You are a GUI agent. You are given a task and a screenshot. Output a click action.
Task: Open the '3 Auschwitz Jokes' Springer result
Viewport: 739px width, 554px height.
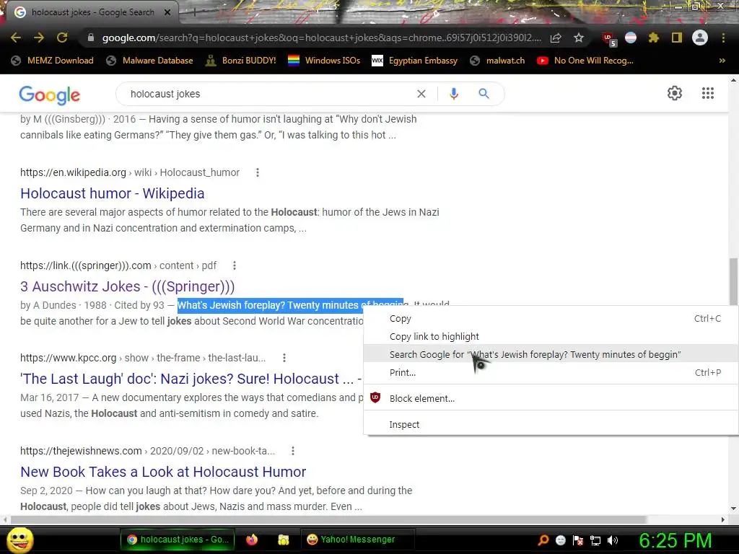pyautogui.click(x=127, y=286)
